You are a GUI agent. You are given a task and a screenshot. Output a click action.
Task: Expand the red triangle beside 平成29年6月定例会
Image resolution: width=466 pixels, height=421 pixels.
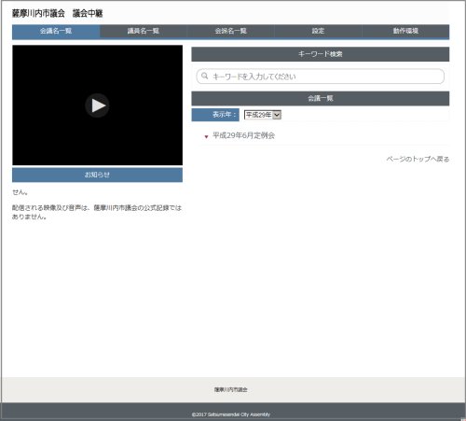(206, 136)
